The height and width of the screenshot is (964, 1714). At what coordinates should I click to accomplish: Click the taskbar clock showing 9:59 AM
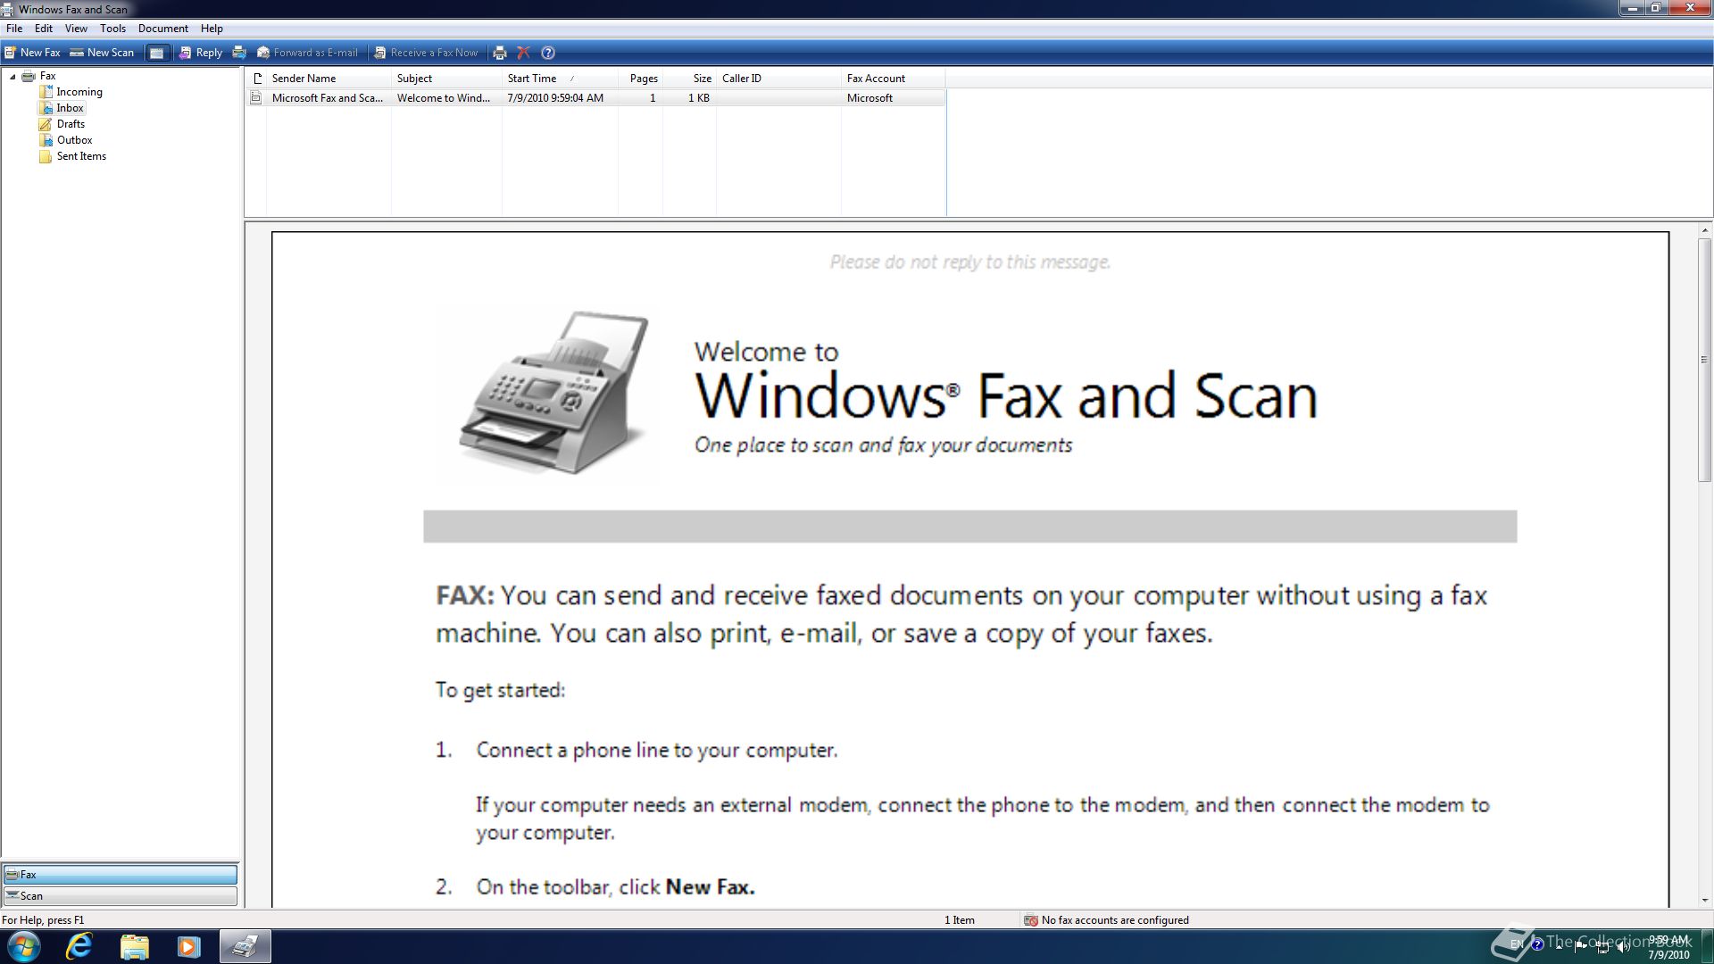click(x=1668, y=947)
